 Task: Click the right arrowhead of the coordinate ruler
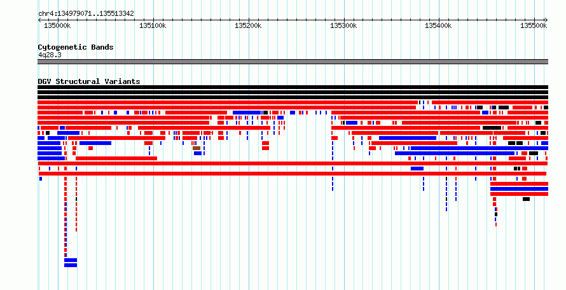tap(546, 20)
